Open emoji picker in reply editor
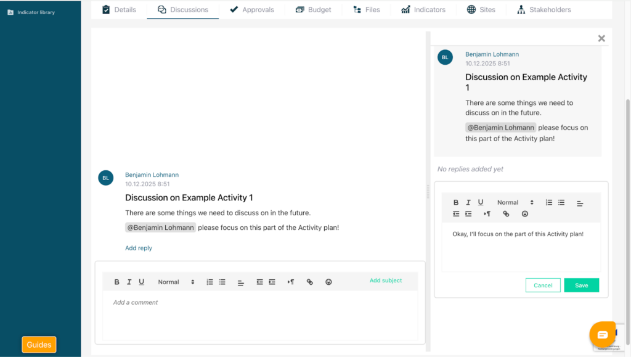 tap(525, 214)
